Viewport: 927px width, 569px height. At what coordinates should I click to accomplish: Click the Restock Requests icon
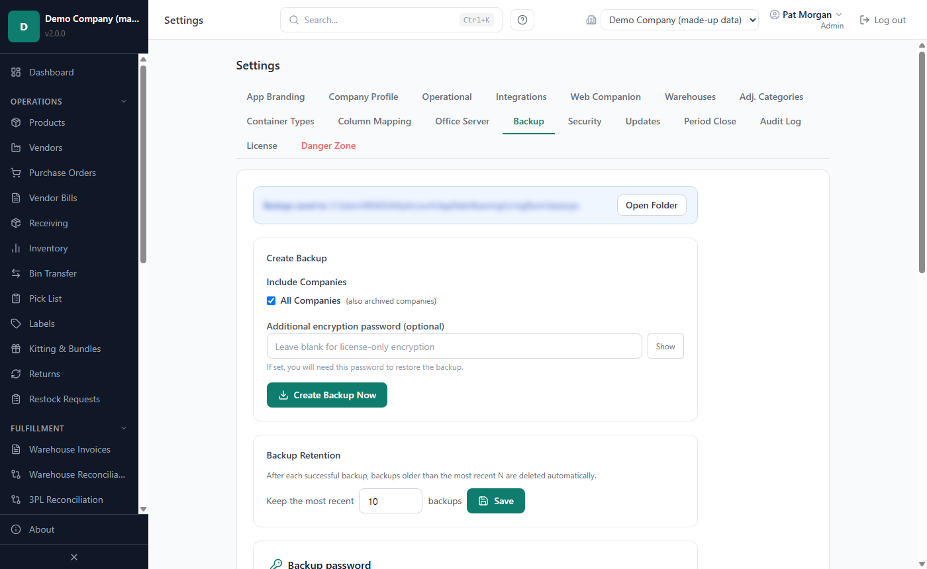point(16,399)
